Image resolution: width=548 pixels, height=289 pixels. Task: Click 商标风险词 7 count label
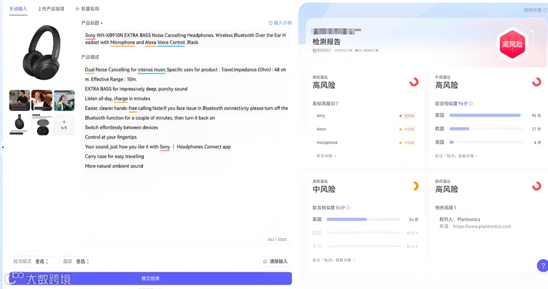coord(325,103)
